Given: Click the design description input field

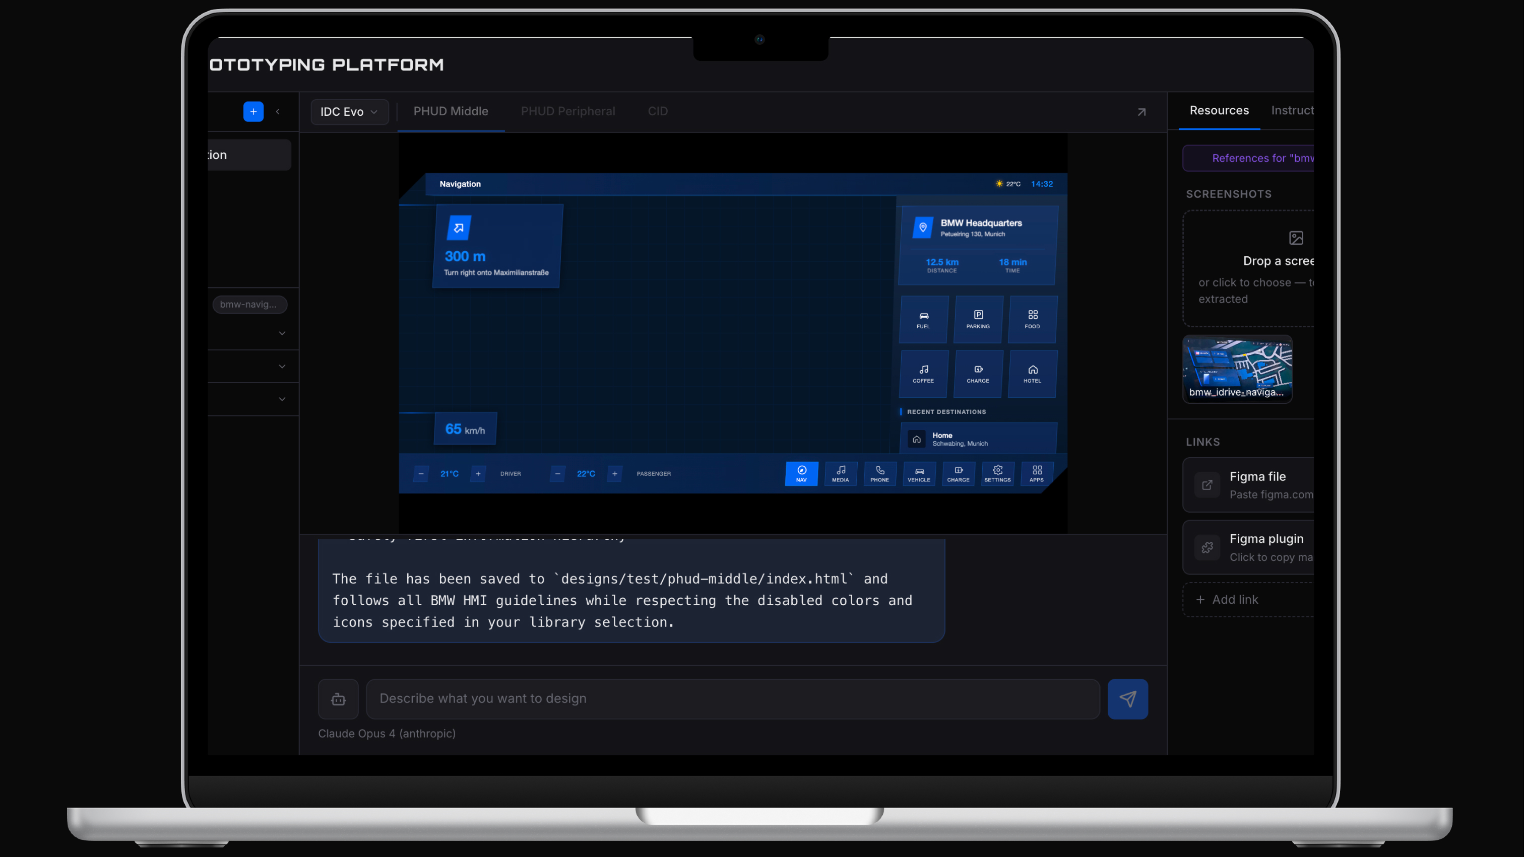Looking at the screenshot, I should coord(732,699).
